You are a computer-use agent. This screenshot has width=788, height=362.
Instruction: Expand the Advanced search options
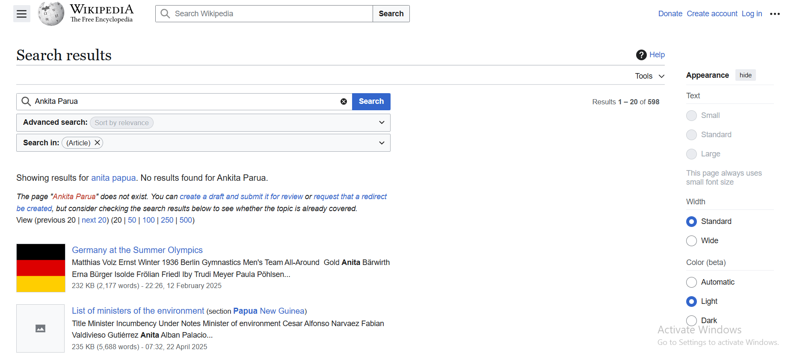(x=382, y=123)
